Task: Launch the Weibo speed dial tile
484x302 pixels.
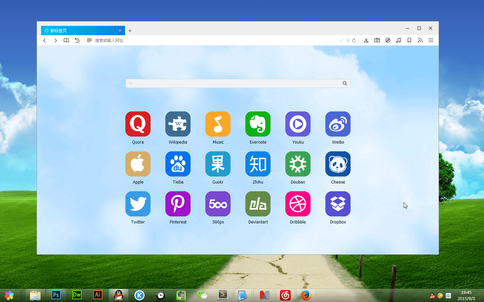Action: tap(338, 124)
